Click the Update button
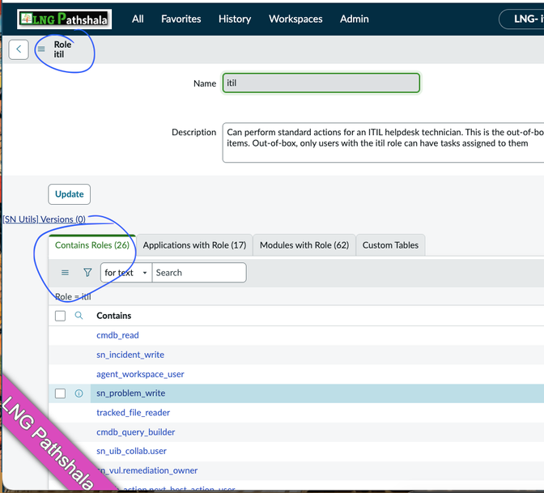Viewport: 544px width, 493px height. (70, 194)
